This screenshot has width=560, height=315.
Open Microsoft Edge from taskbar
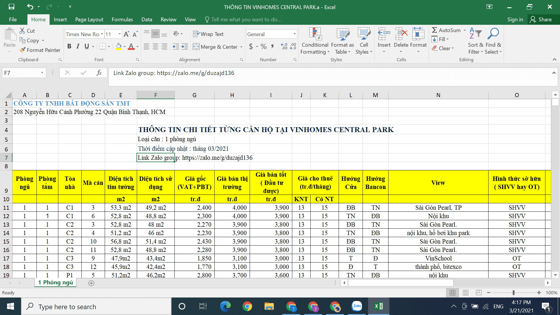click(225, 306)
